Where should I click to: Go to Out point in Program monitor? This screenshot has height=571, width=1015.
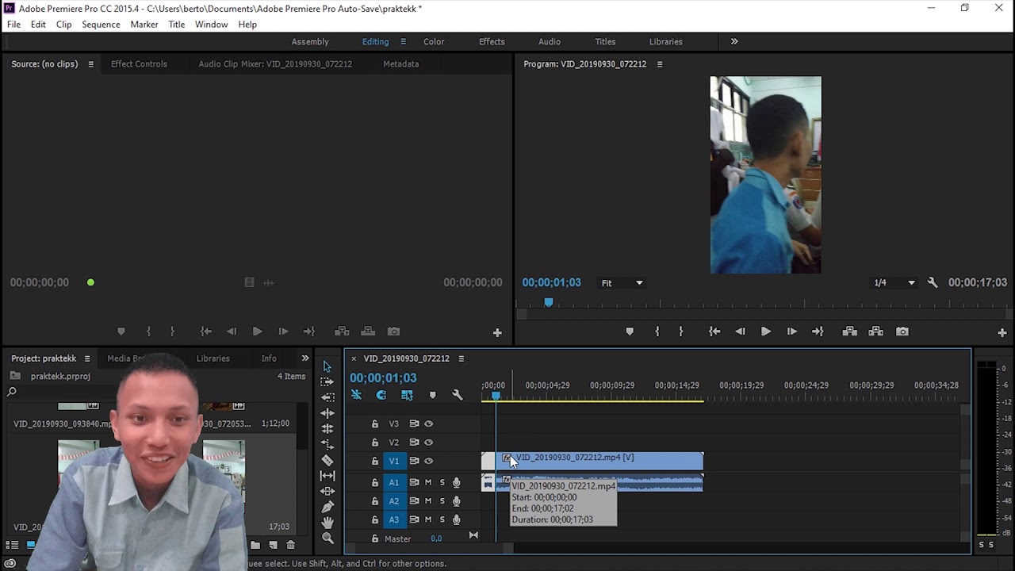pyautogui.click(x=818, y=331)
